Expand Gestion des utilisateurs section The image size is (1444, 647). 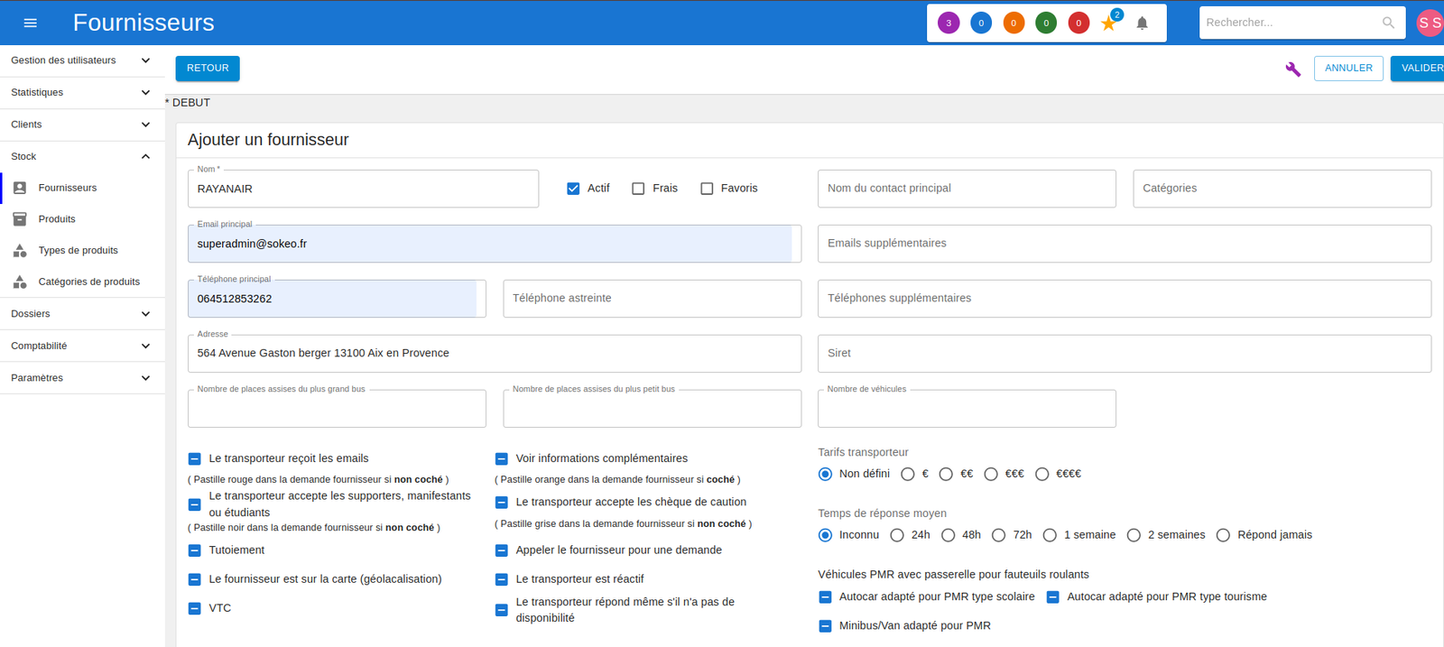pyautogui.click(x=81, y=60)
